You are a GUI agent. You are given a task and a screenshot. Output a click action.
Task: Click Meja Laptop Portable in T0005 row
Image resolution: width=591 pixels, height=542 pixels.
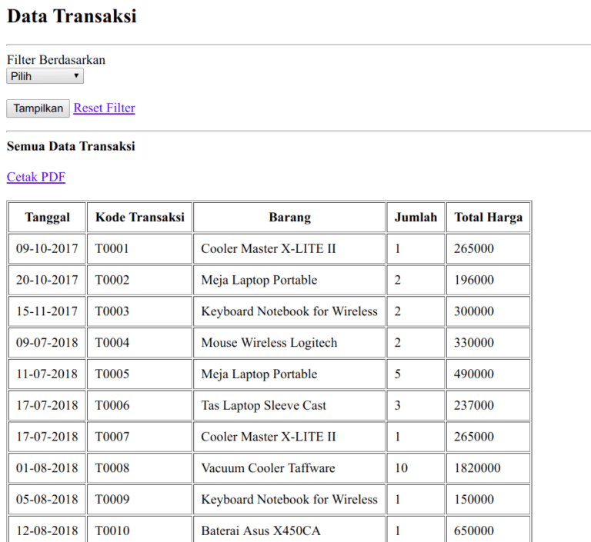289,374
